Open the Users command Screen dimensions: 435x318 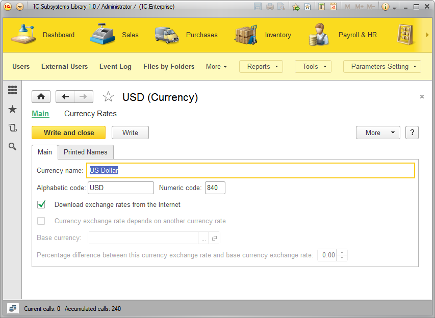point(21,67)
